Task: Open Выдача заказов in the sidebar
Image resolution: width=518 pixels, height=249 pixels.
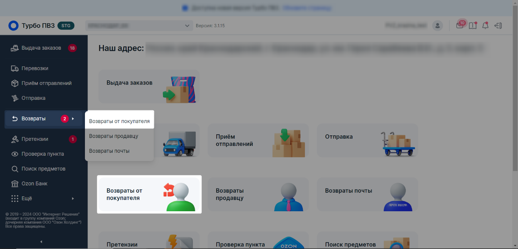Action: tap(44, 48)
